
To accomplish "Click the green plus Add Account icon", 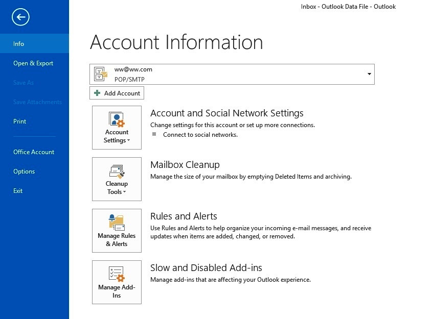I will [x=98, y=93].
